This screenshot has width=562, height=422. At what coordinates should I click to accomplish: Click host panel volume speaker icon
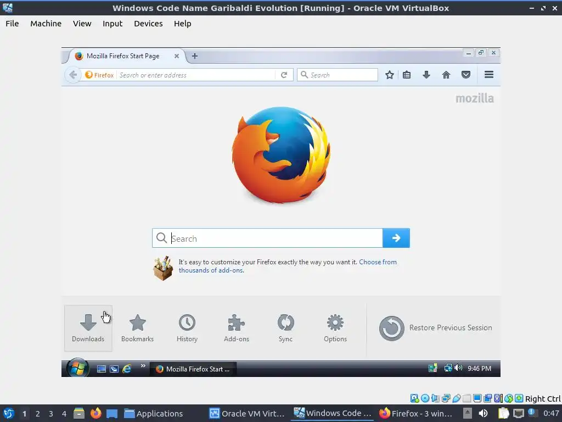[483, 414]
